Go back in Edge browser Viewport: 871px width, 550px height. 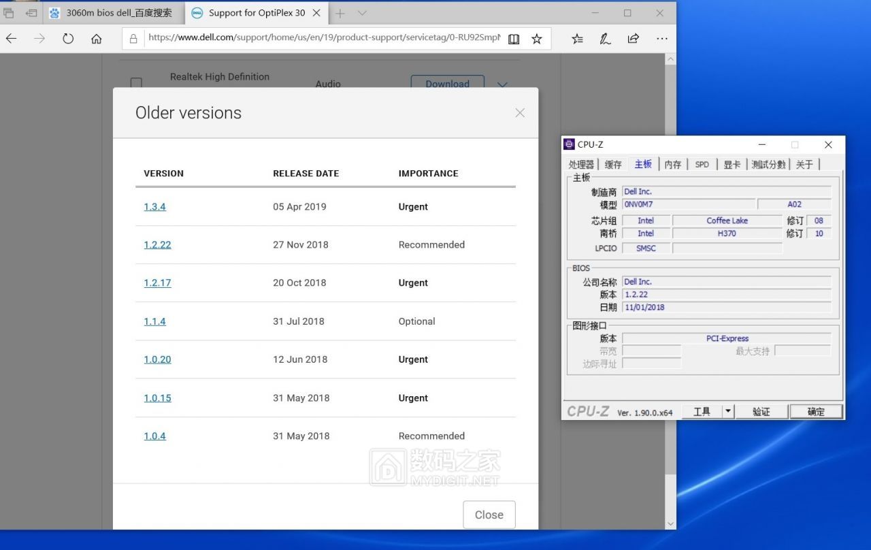11,39
